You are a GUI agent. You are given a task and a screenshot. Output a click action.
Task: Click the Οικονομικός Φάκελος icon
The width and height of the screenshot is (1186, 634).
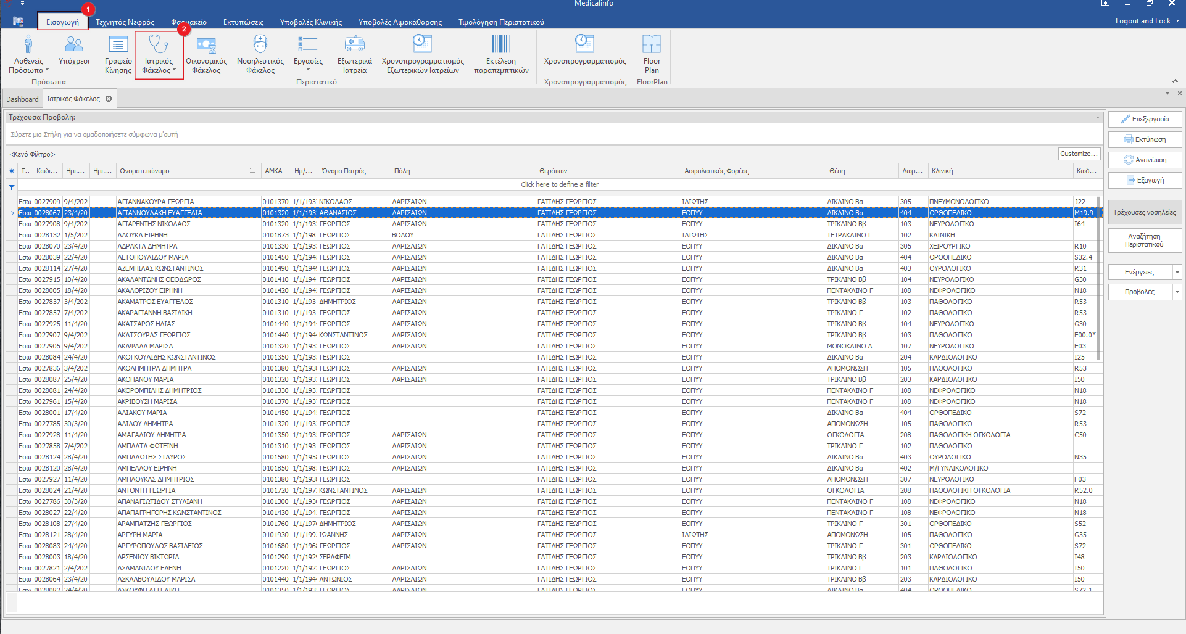(x=206, y=53)
